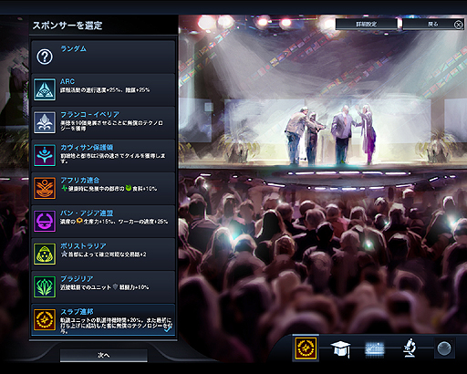The height and width of the screenshot is (374, 467).
Task: Click the 次へ button
Action: coord(104,355)
